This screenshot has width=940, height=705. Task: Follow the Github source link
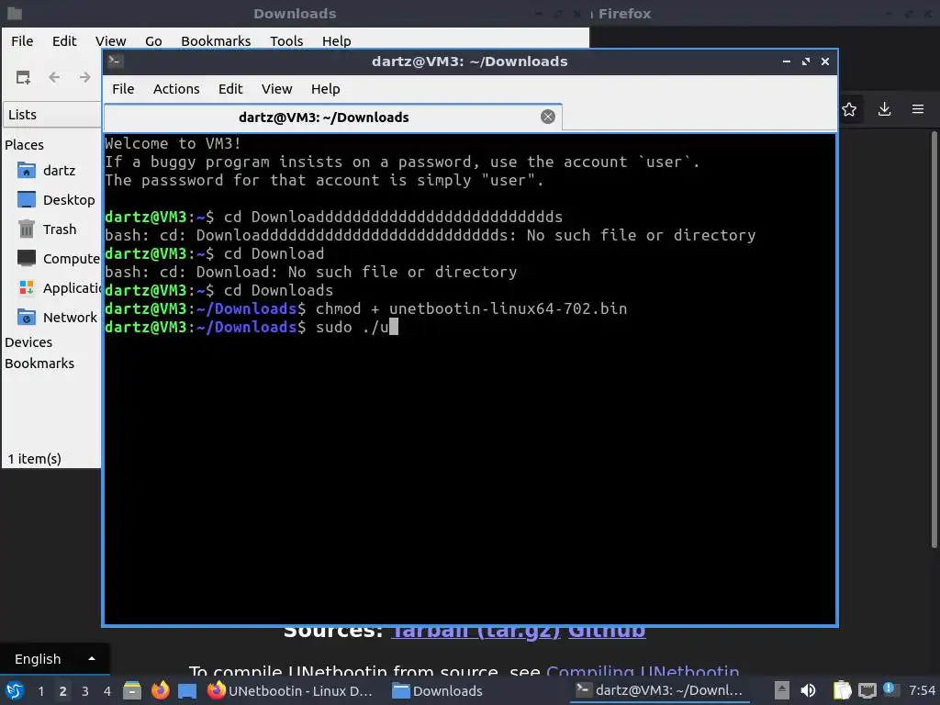pyautogui.click(x=607, y=631)
